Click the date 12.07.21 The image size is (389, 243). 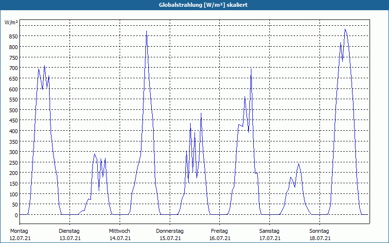(20, 239)
